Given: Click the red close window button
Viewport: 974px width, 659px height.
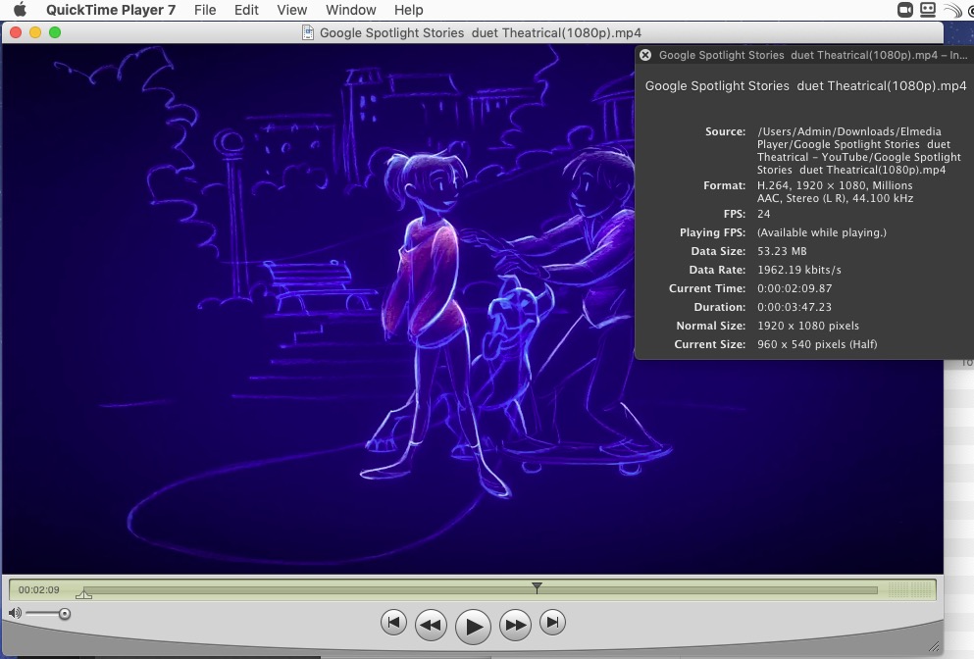Looking at the screenshot, I should pos(16,32).
